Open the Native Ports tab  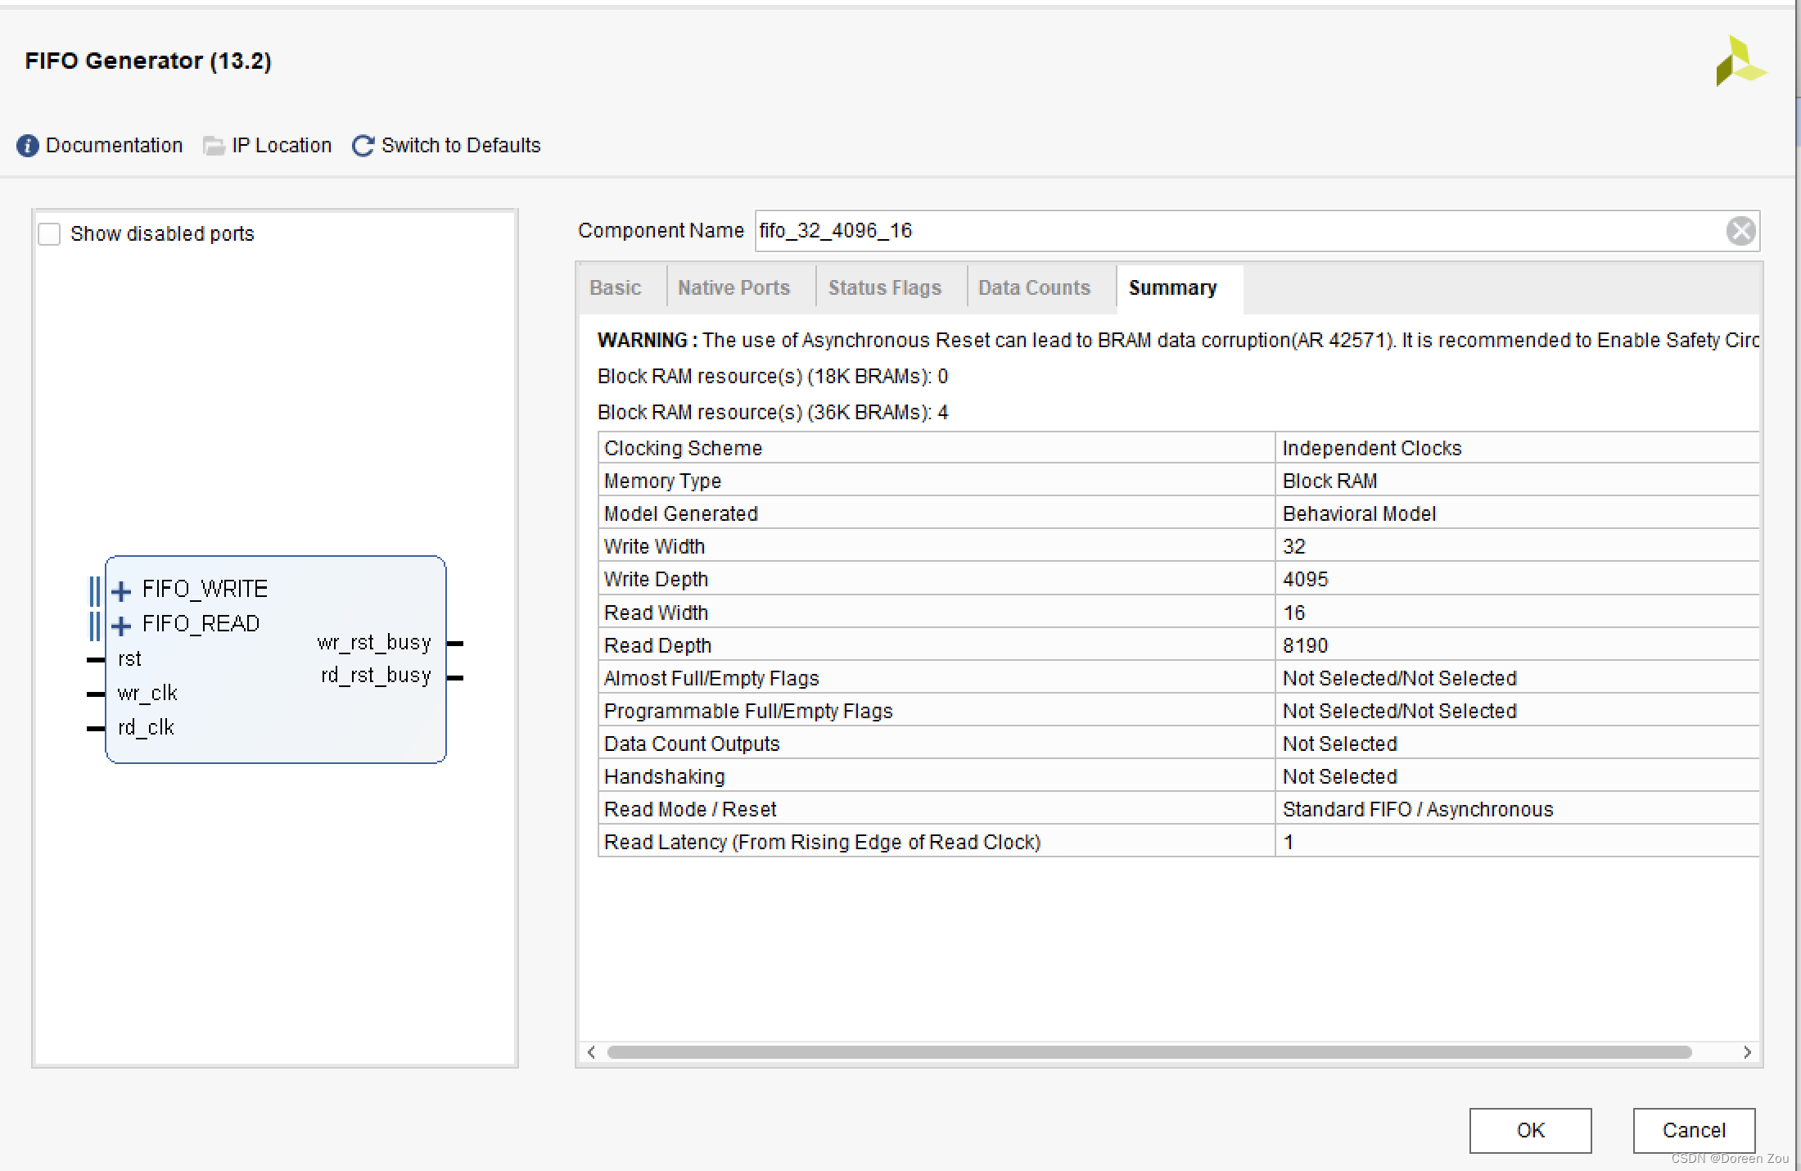tap(733, 288)
